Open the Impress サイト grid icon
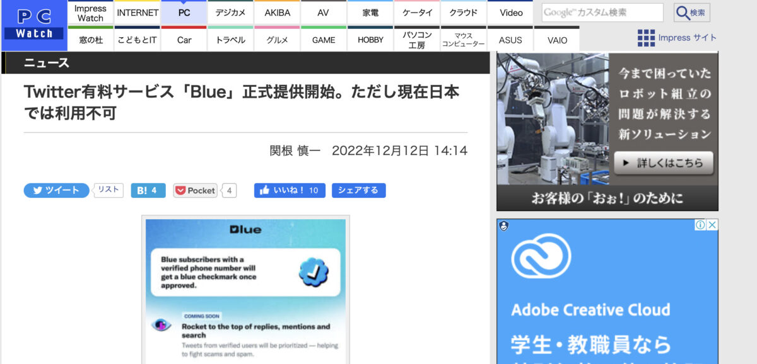757x364 pixels. (646, 38)
